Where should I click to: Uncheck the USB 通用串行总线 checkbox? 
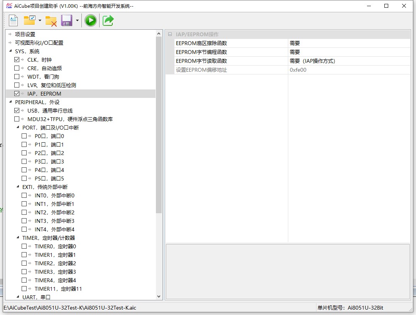[17, 111]
